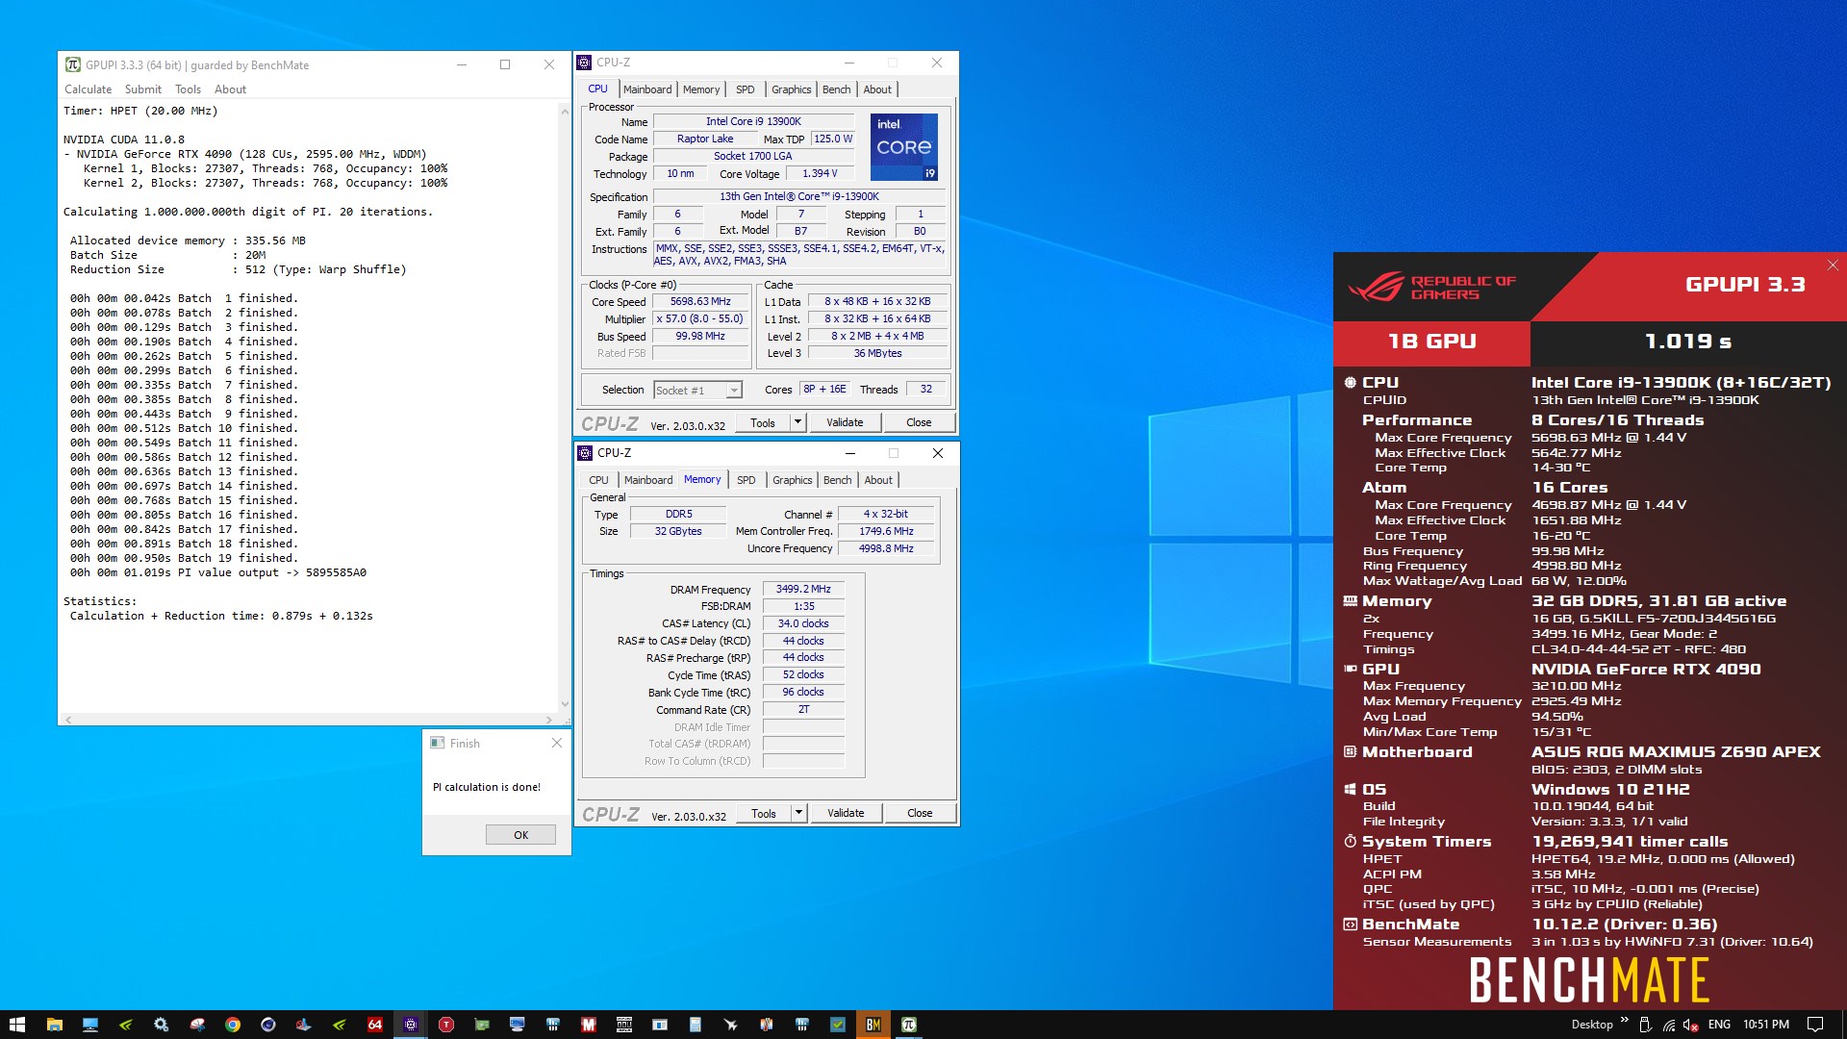This screenshot has width=1847, height=1039.
Task: Click Close button in top CPU-Z window
Action: 919,422
